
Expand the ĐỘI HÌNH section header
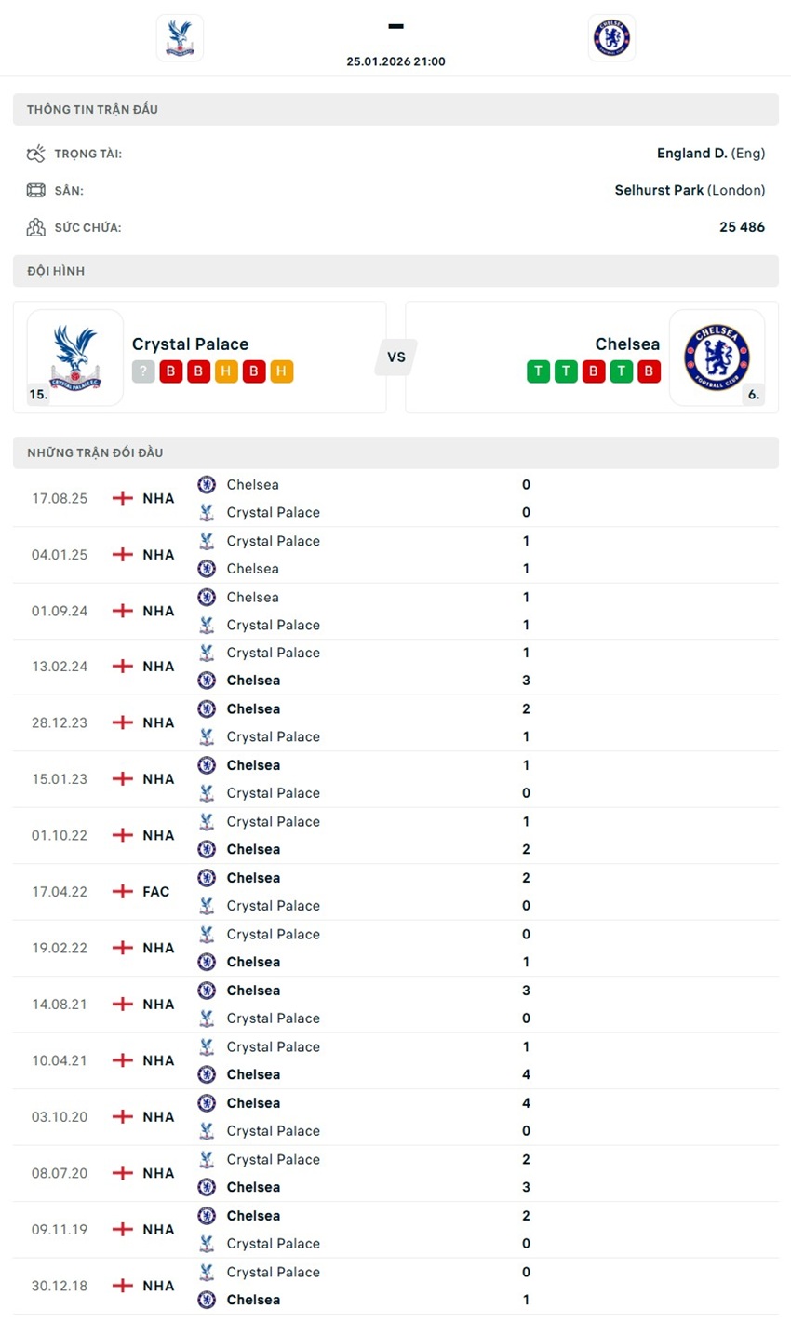(x=395, y=271)
